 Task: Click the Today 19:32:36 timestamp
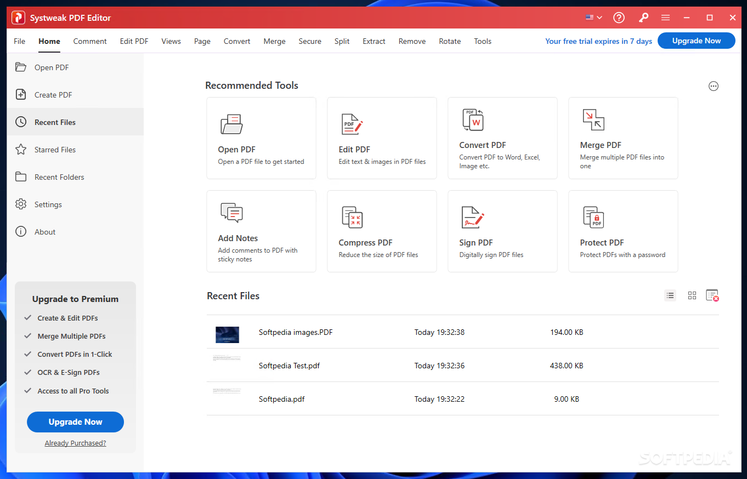[x=439, y=366]
